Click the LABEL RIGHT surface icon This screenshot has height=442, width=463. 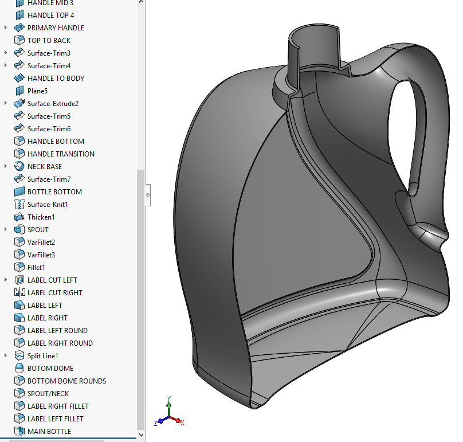pos(19,318)
